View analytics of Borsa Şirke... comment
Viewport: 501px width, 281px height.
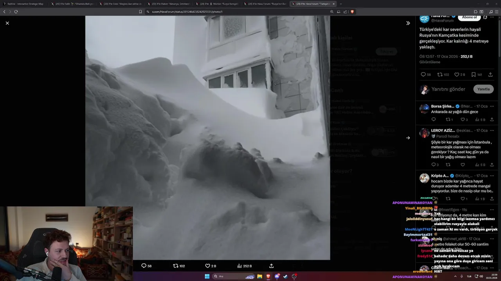click(477, 119)
